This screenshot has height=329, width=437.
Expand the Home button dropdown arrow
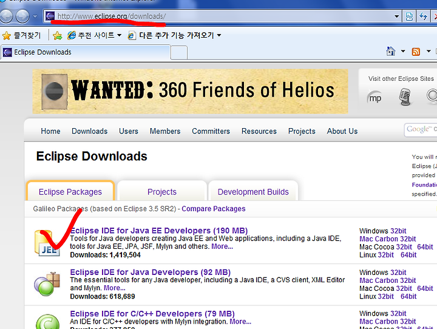[x=403, y=52]
